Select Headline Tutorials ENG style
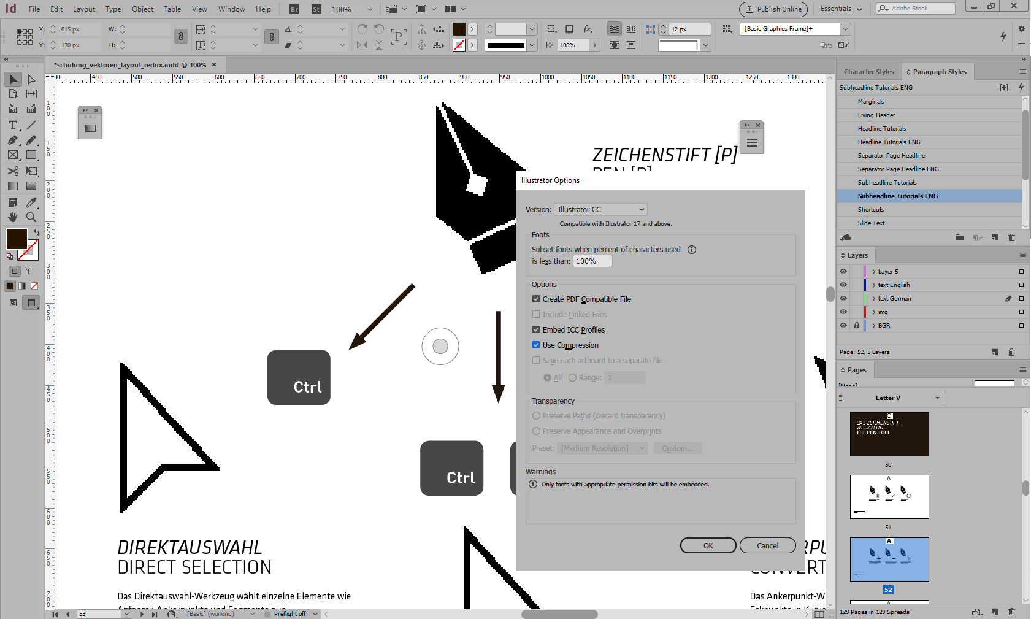The height and width of the screenshot is (619, 1031). click(x=929, y=142)
